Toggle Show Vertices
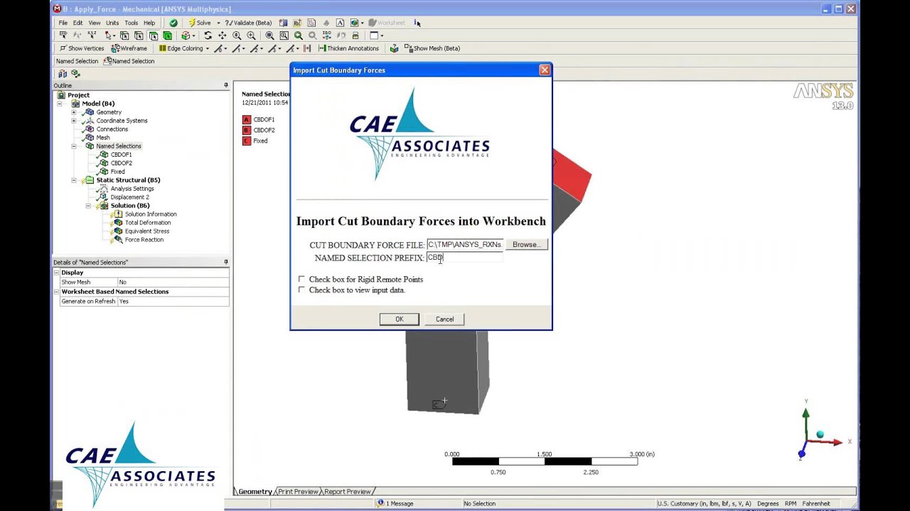The image size is (910, 511). click(82, 48)
